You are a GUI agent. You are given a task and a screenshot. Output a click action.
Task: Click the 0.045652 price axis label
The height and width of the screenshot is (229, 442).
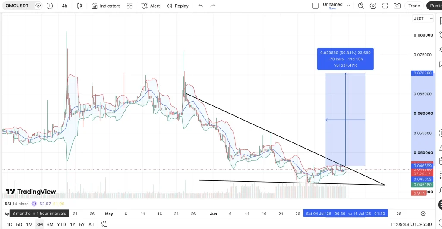[x=423, y=179]
